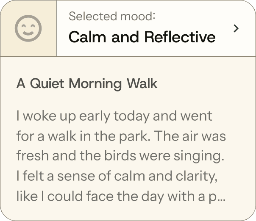Click the smiley face mood icon
The image size is (256, 221).
pos(28,29)
